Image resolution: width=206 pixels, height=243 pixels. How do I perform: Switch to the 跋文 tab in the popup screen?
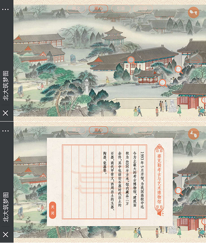(x=76, y=130)
